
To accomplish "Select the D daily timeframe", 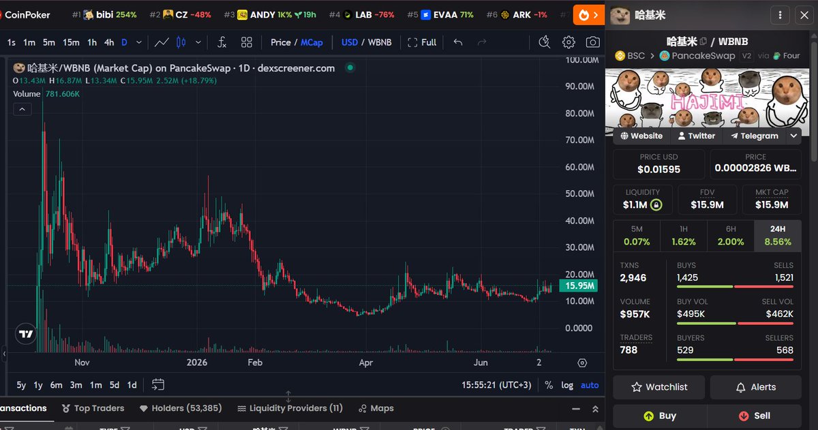I will (124, 42).
